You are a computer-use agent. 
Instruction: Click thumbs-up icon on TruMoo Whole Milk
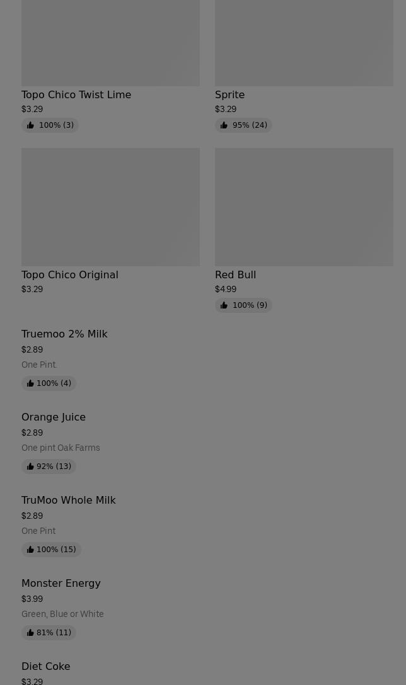coord(30,549)
